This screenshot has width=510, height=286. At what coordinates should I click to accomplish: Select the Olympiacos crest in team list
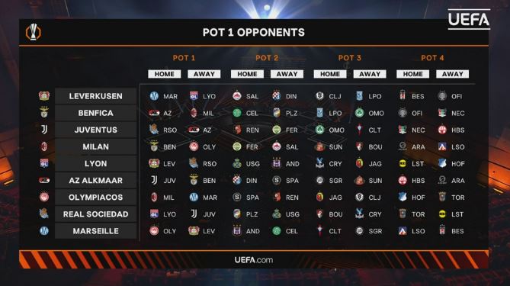(x=44, y=197)
